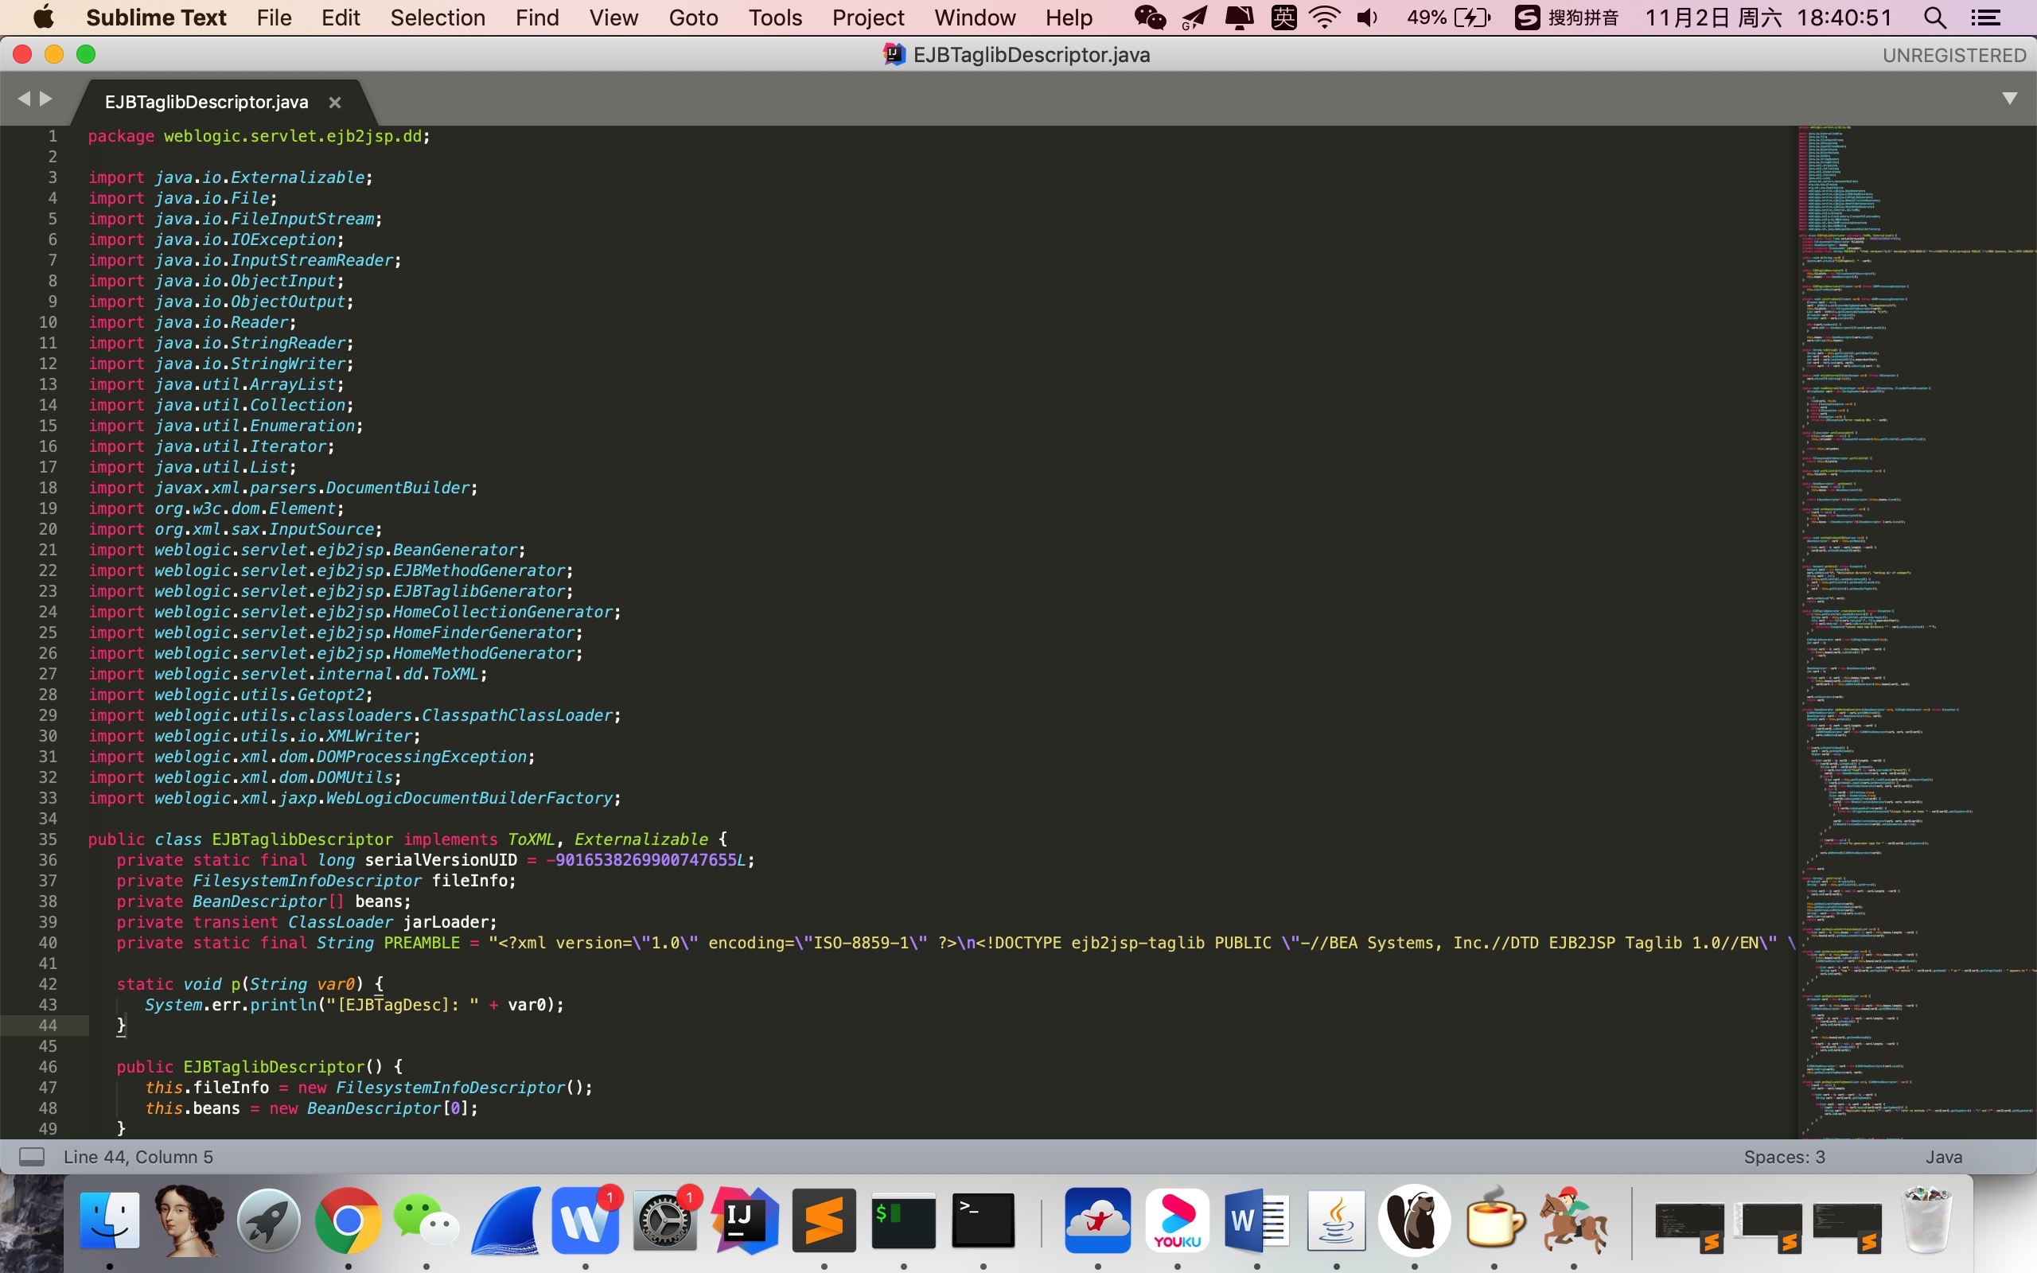The image size is (2037, 1273).
Task: Click the tab back navigation arrow
Action: [24, 99]
